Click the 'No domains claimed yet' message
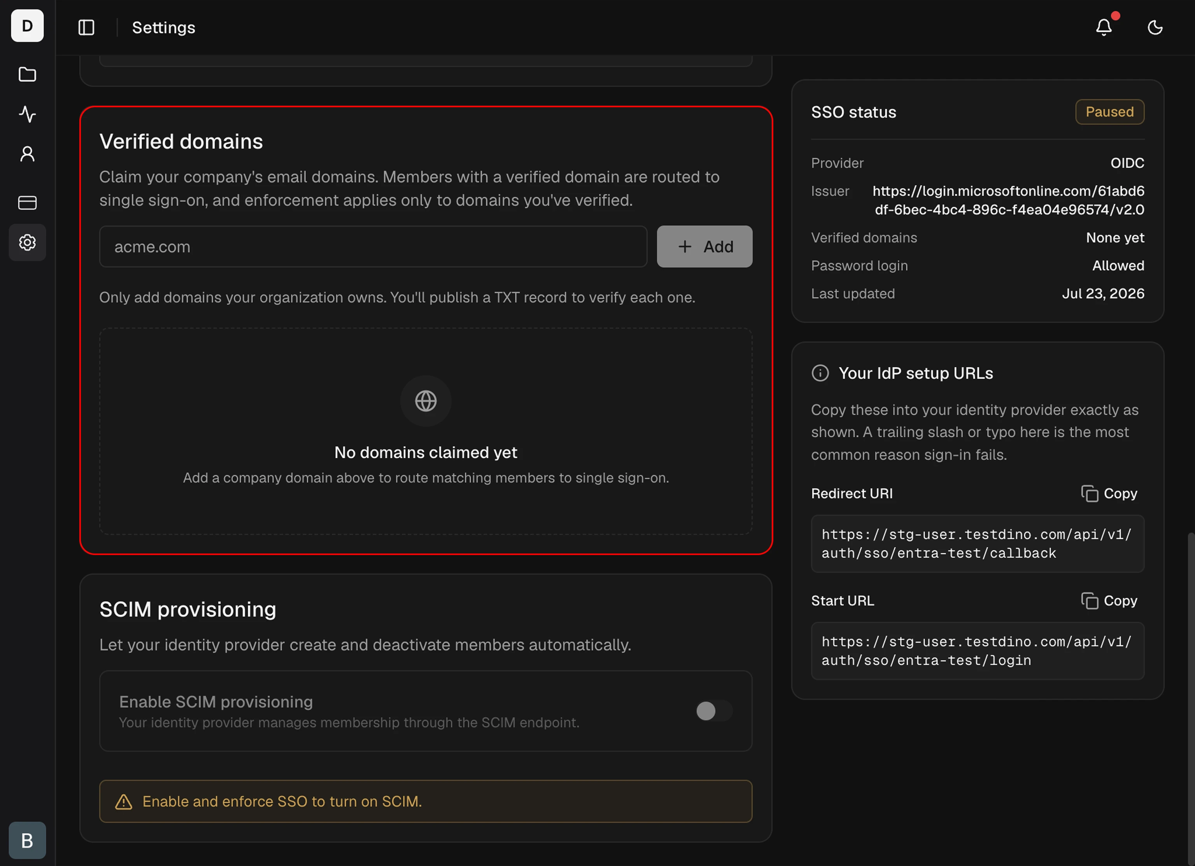This screenshot has height=866, width=1195. 426,453
